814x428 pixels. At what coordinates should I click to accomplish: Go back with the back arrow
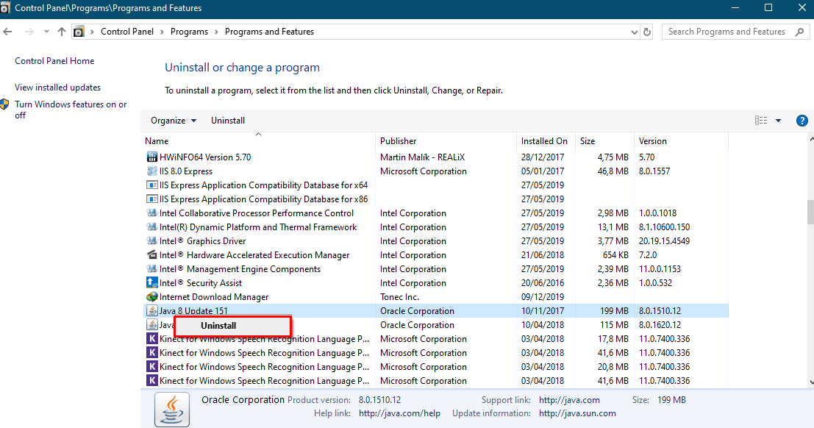(x=8, y=32)
